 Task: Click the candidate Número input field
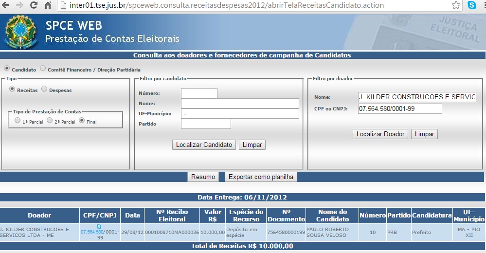[199, 93]
